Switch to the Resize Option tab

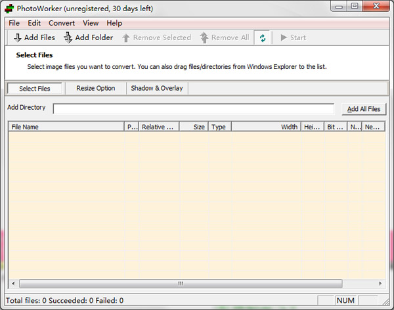tap(96, 88)
